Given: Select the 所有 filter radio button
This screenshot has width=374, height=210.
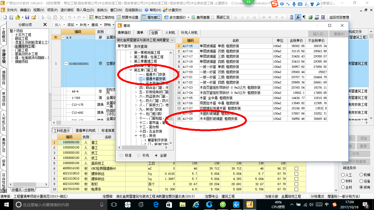Looking at the screenshot, I should pos(361,187).
